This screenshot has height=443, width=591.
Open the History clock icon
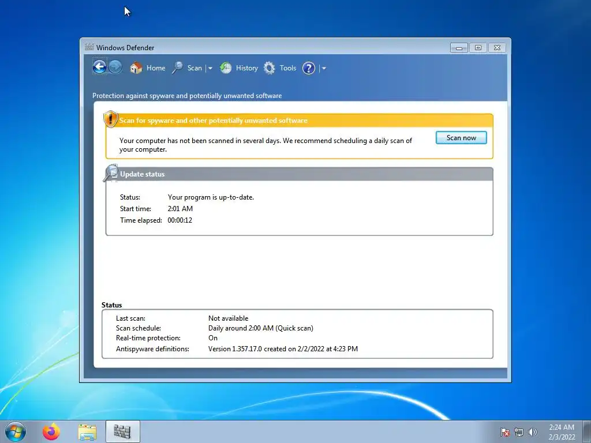226,68
